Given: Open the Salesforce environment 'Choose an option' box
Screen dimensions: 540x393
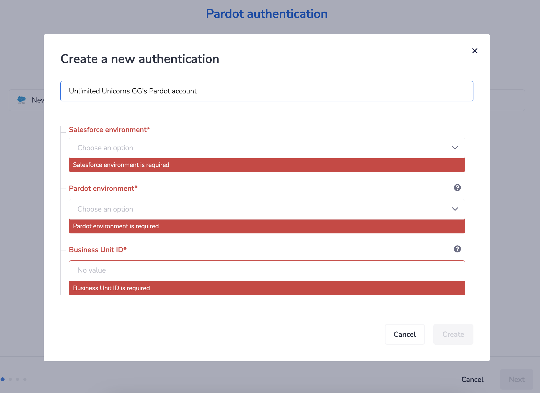Looking at the screenshot, I should pyautogui.click(x=267, y=148).
